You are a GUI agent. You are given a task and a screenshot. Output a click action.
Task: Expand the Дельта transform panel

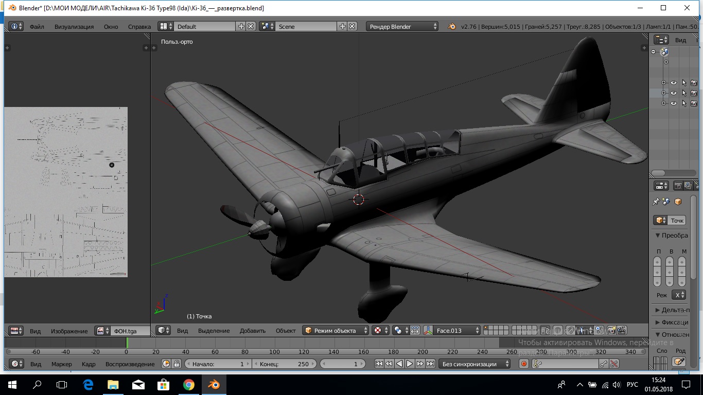(x=672, y=310)
